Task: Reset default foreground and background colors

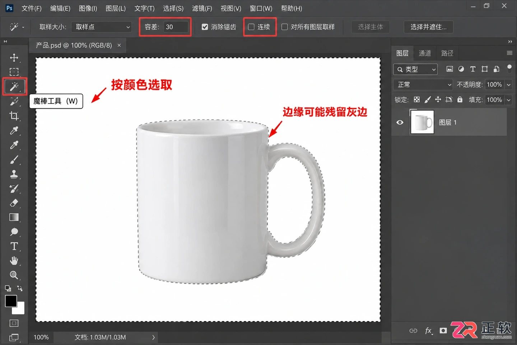Action: click(x=8, y=288)
